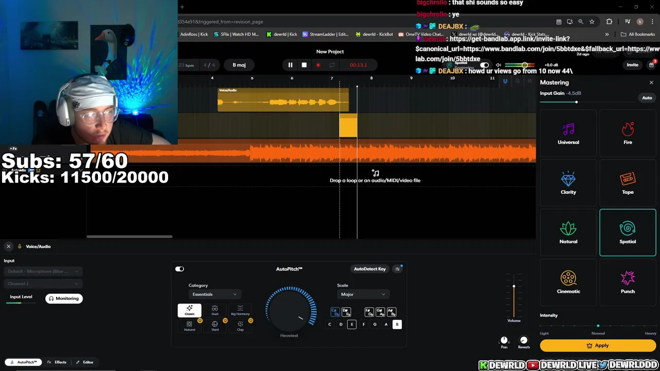This screenshot has height=371, width=660.
Task: Select the Natural AutoPitch effect
Action: (x=189, y=326)
